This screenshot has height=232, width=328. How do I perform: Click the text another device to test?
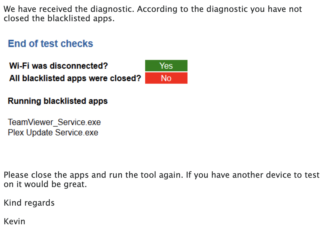[x=276, y=175]
